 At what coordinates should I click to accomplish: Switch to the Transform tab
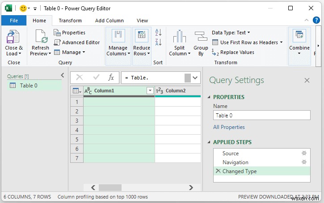[70, 21]
